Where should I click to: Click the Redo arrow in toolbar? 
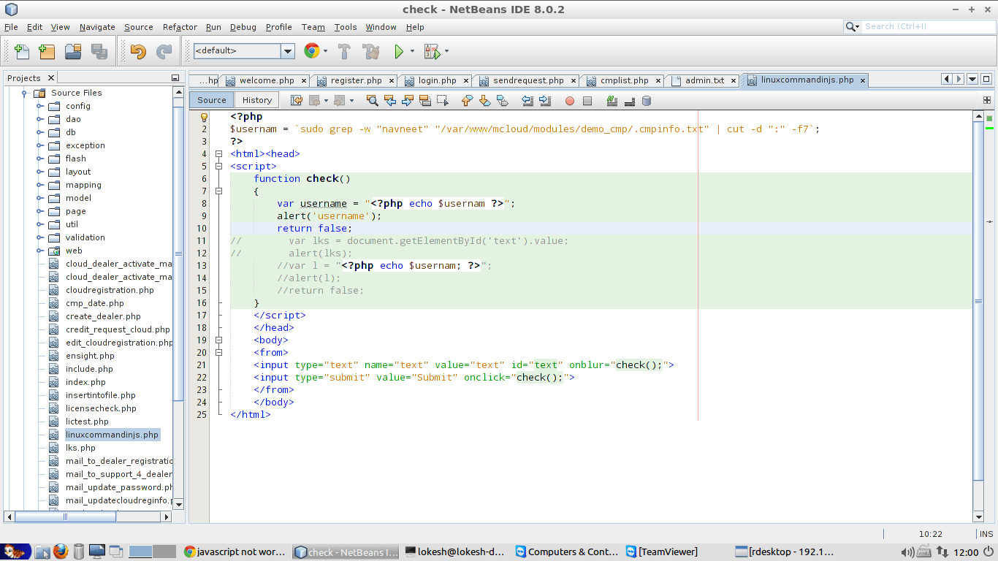click(164, 51)
